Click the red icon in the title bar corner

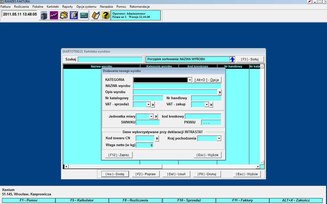[x=310, y=2]
